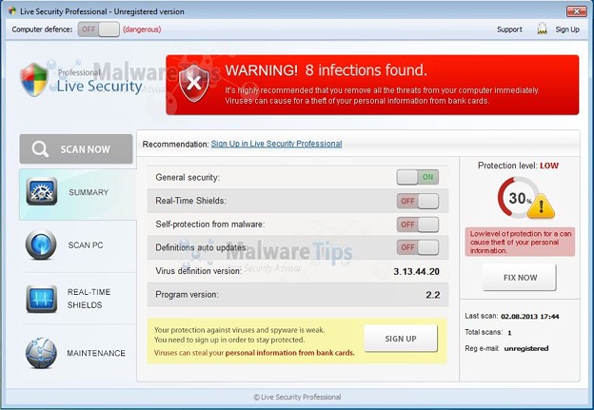This screenshot has height=410, width=594.
Task: Click the 30% protection level gauge
Action: point(518,198)
